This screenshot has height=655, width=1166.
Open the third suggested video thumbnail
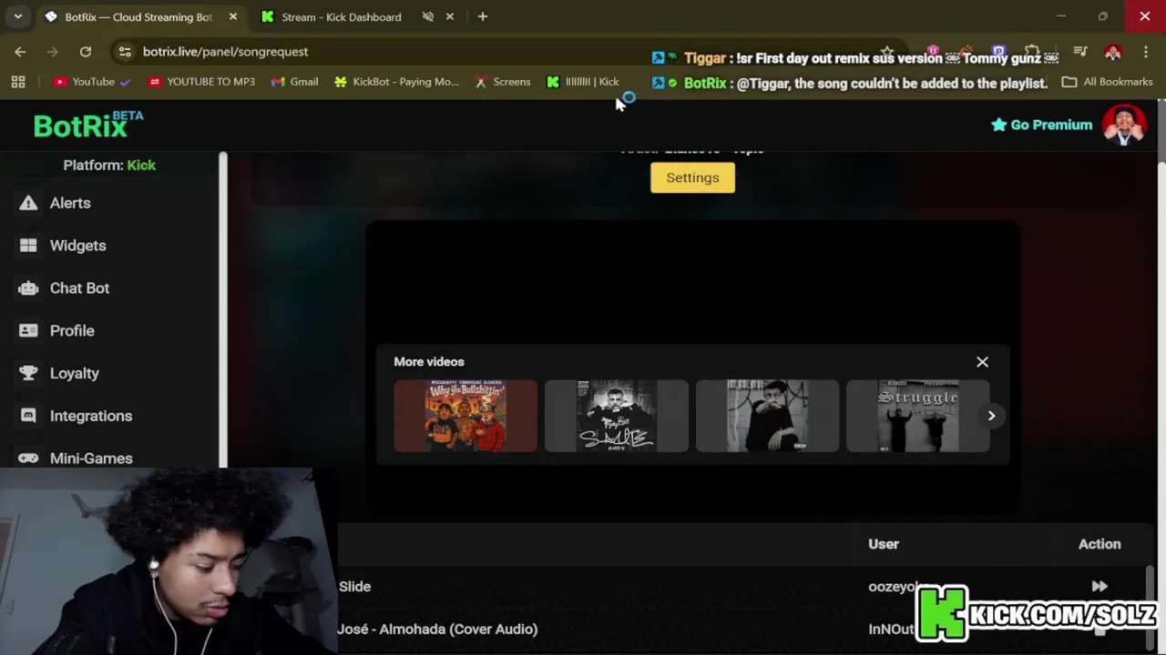pyautogui.click(x=767, y=416)
